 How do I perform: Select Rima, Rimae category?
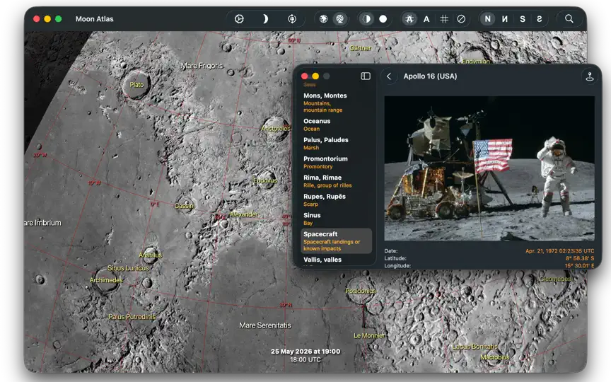[x=336, y=181]
